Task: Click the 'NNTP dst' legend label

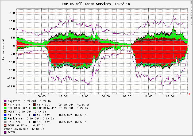Action: tap(43, 115)
